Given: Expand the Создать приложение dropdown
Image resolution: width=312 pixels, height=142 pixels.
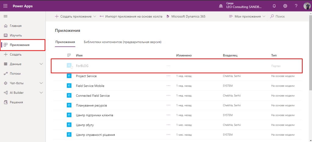Looking at the screenshot, I should coord(95,16).
